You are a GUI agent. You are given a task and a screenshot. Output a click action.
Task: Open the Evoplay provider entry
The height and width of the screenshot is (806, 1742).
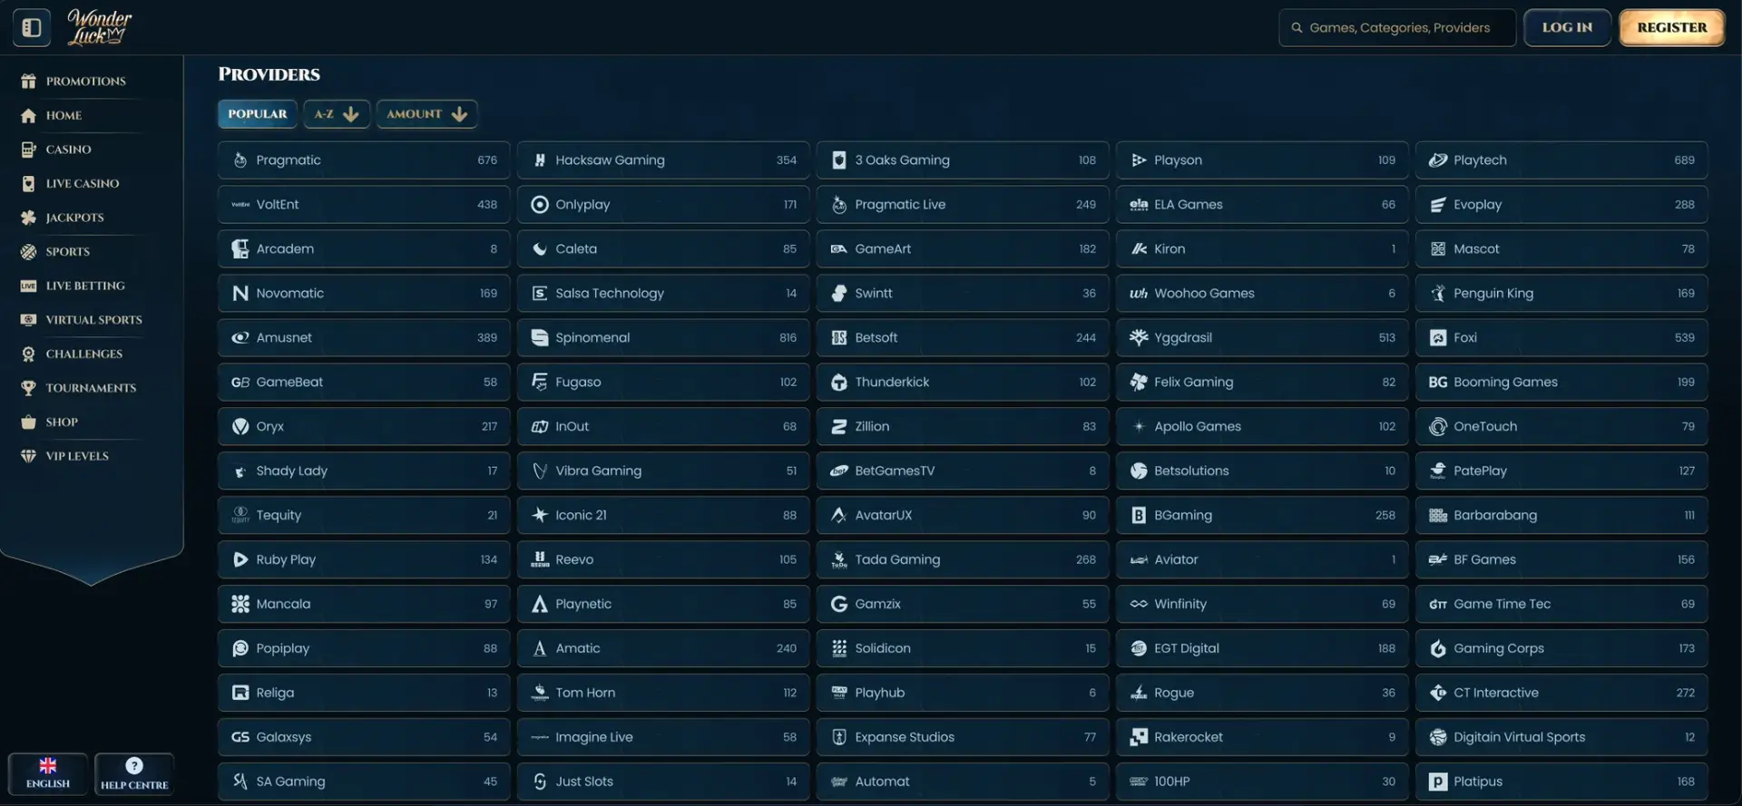pyautogui.click(x=1561, y=204)
